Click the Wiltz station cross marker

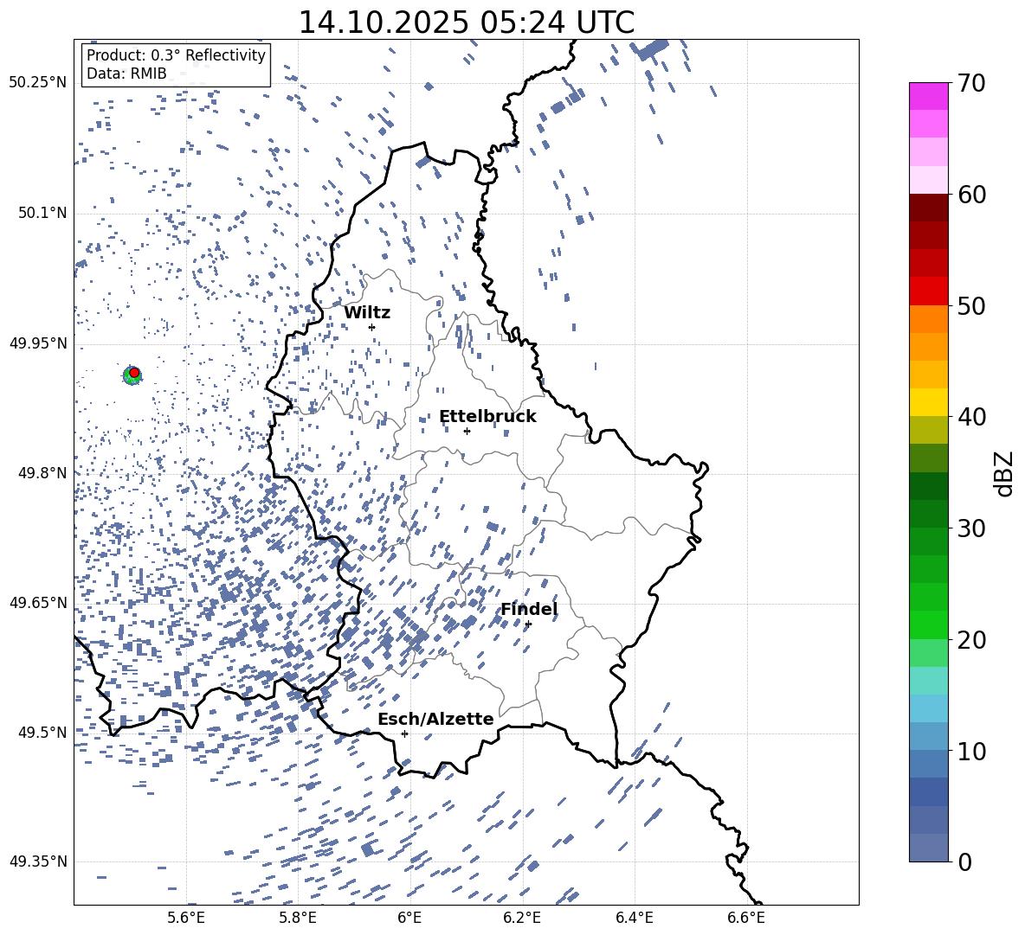tap(372, 327)
